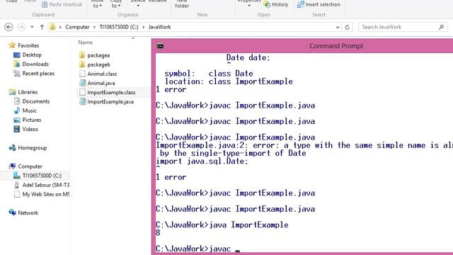This screenshot has width=453, height=255.
Task: Open History in the ribbon
Action: pyautogui.click(x=276, y=5)
